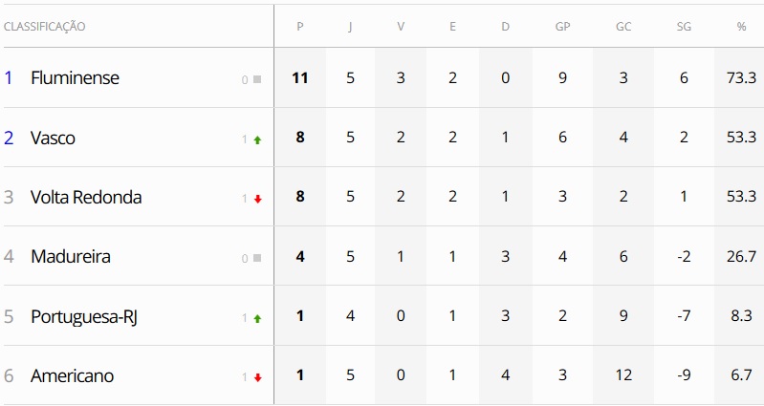Click Americano's 12 goals conceded cell

(x=623, y=375)
